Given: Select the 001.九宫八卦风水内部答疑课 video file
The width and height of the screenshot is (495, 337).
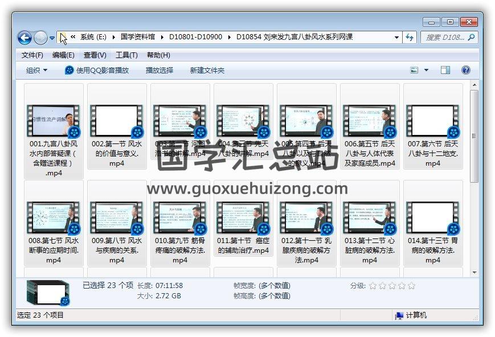Looking at the screenshot, I should (54, 131).
